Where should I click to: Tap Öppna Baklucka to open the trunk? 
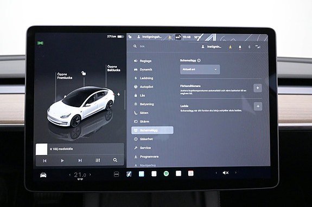point(113,68)
